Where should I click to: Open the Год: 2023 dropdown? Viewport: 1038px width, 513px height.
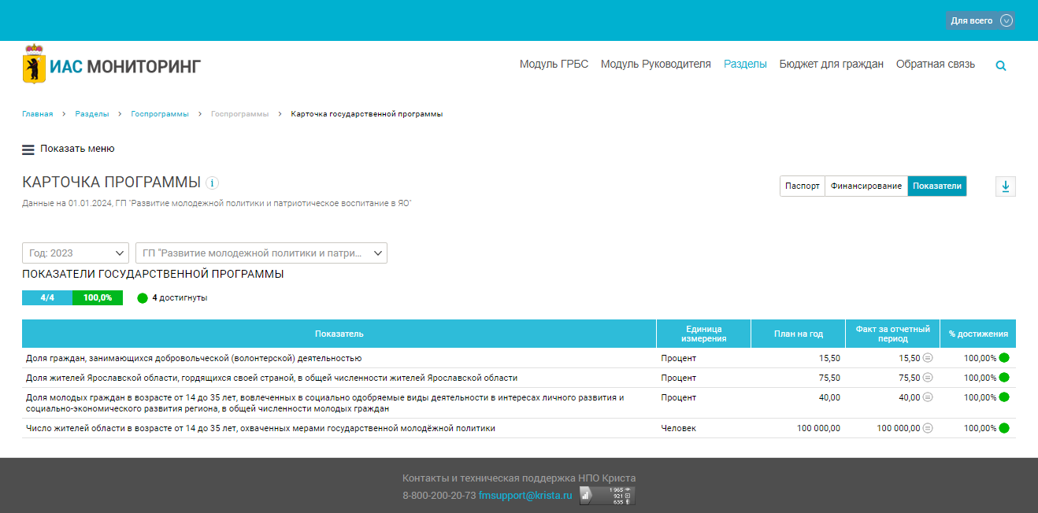[75, 253]
